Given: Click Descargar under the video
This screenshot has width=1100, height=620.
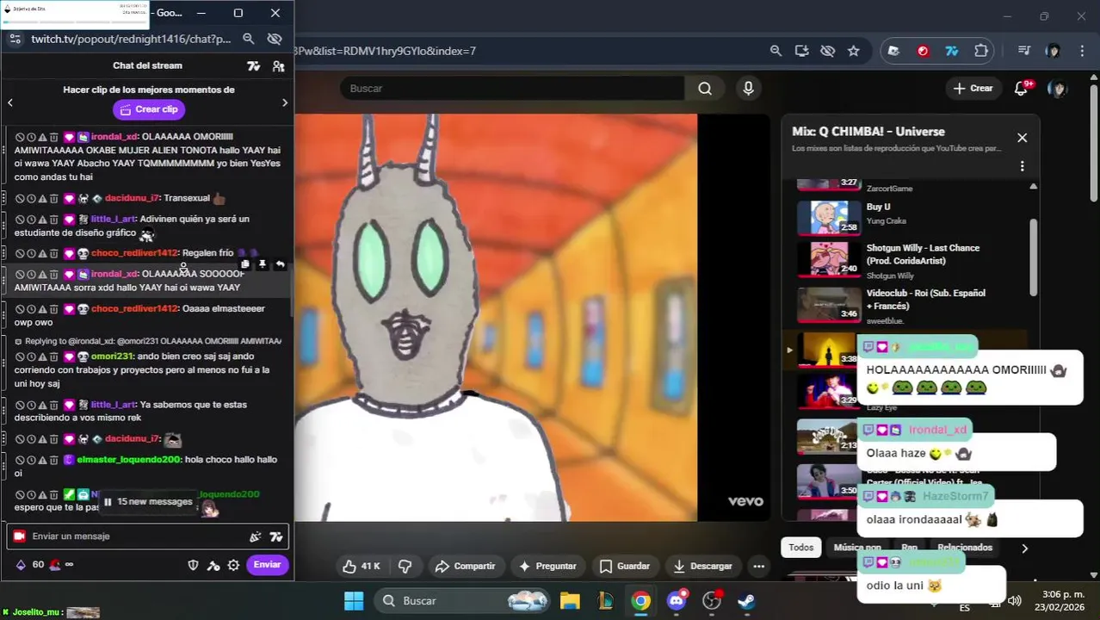Looking at the screenshot, I should tap(703, 567).
